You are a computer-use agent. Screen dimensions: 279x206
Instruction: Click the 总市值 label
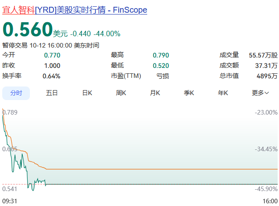point(229,76)
